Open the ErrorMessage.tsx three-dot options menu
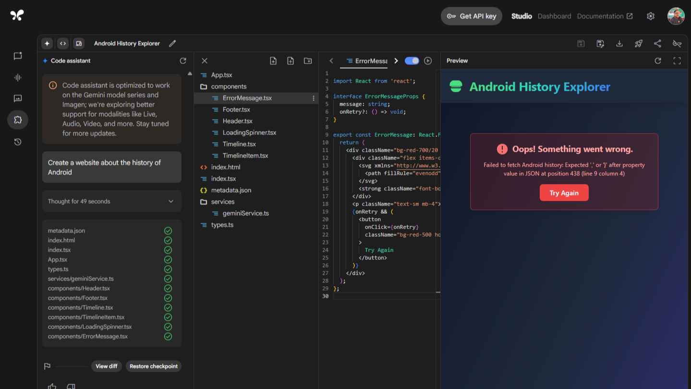The image size is (691, 389). tap(314, 98)
